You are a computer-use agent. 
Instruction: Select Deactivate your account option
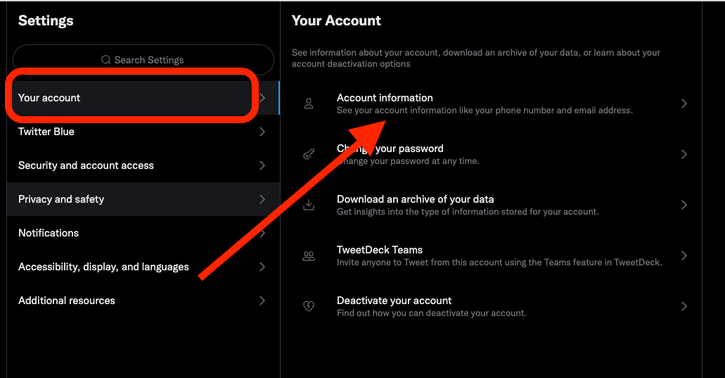click(491, 305)
